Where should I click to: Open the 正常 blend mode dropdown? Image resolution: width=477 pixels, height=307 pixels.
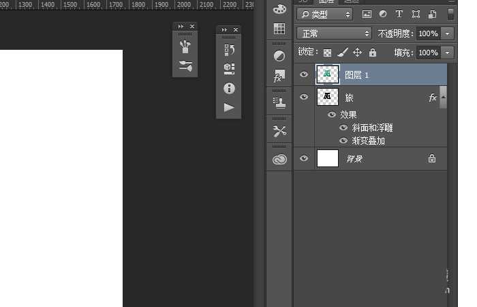(x=335, y=33)
